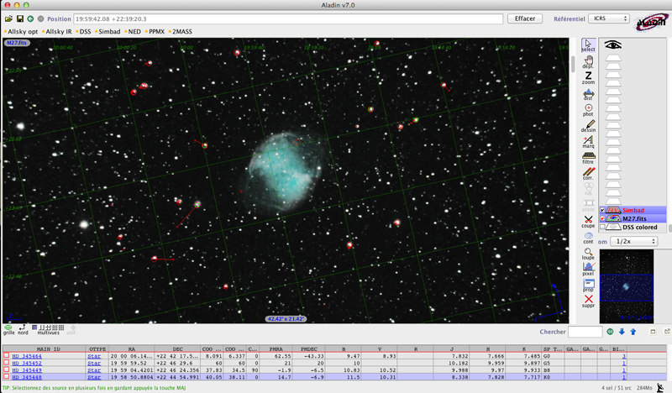Select the 'dessin' drawing tool
The image size is (672, 393).
coord(588,126)
